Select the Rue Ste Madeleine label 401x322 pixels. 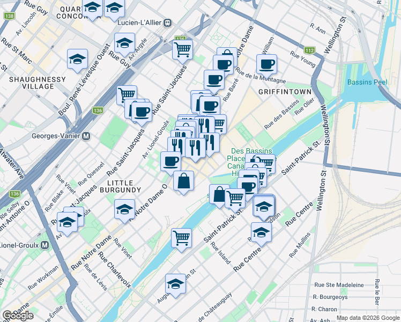[339, 285]
